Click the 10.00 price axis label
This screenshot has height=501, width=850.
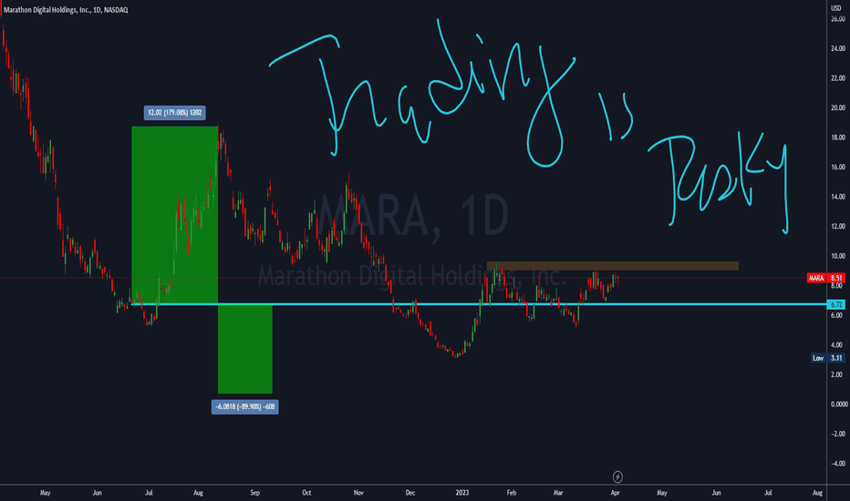pos(837,256)
